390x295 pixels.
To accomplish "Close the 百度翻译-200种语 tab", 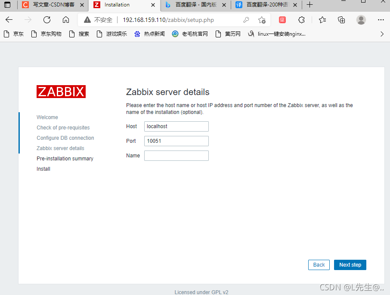I will pos(295,5).
